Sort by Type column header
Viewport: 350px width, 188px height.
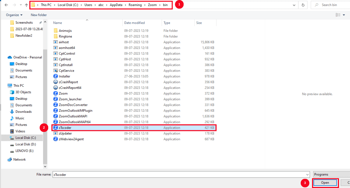(x=167, y=23)
